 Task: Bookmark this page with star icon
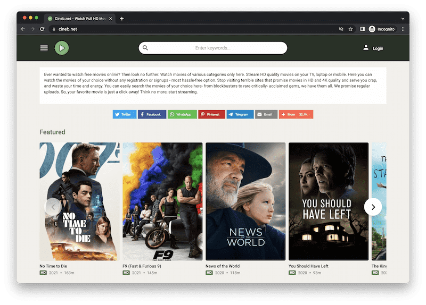[x=351, y=29]
